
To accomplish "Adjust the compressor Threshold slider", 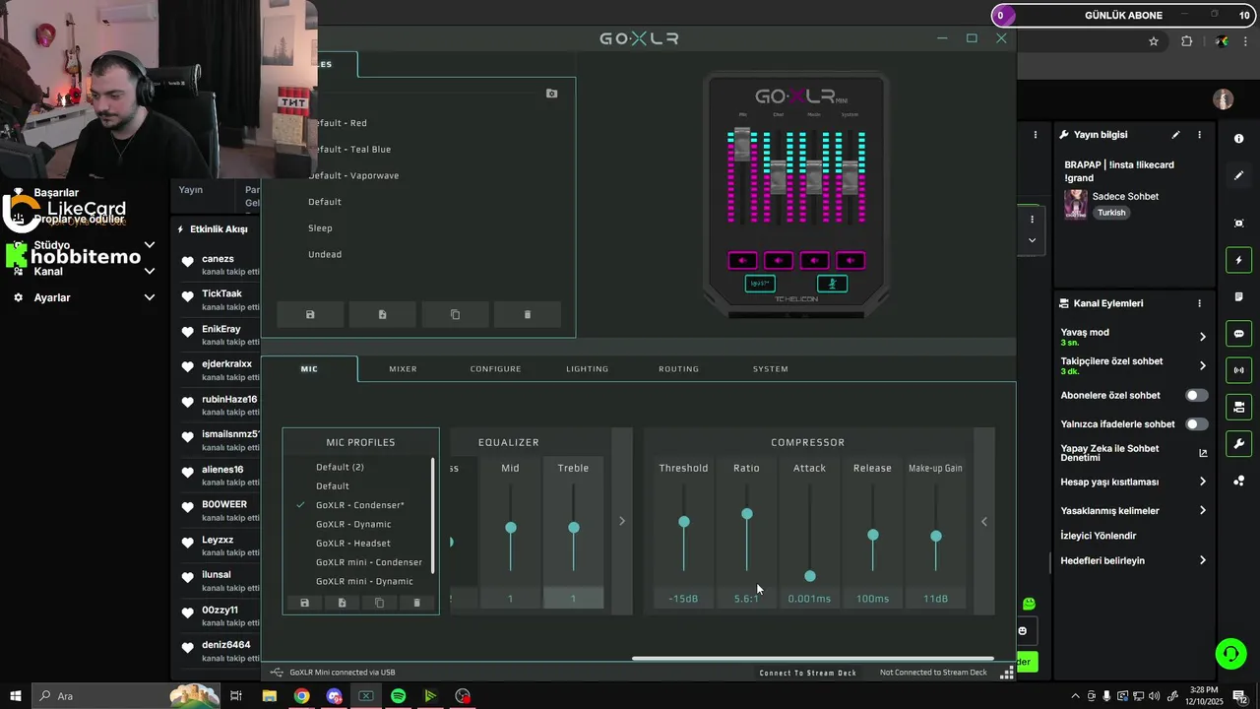I will pos(683,522).
